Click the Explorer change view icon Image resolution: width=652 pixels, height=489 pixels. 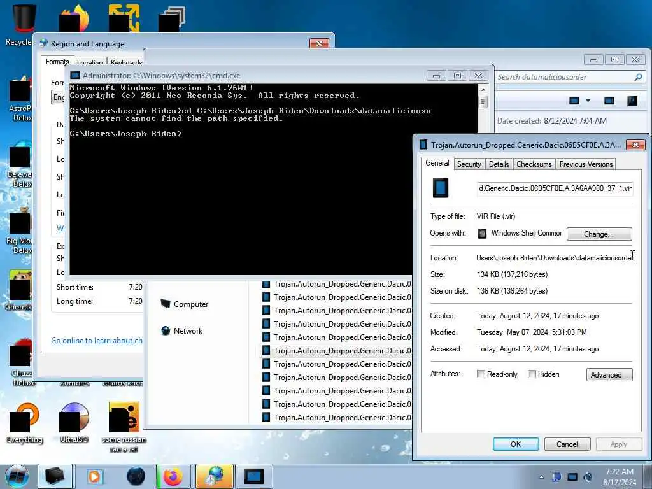point(574,101)
